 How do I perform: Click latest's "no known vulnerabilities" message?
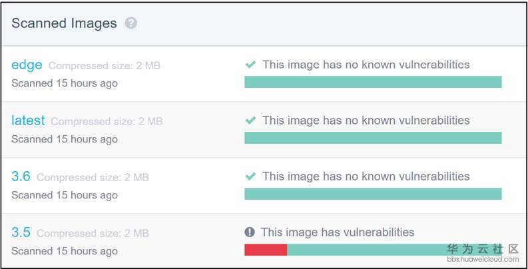coord(366,121)
